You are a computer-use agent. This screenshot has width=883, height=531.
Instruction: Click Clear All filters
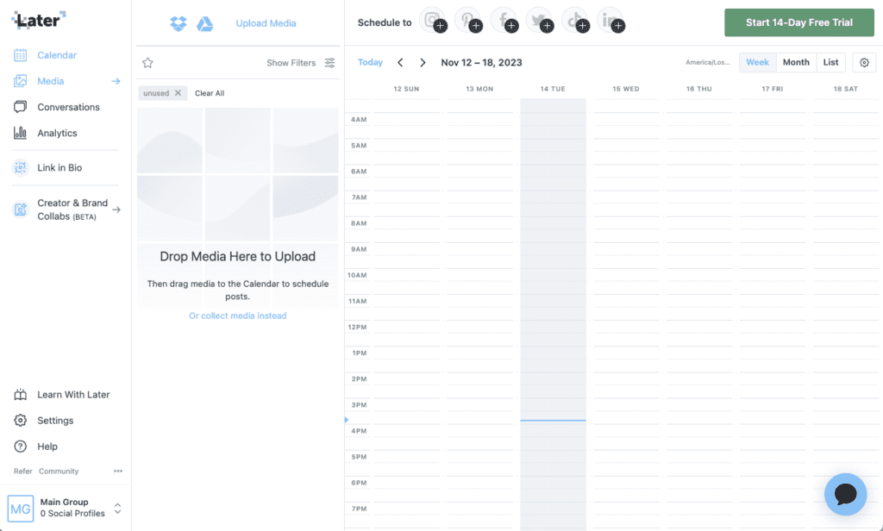210,93
